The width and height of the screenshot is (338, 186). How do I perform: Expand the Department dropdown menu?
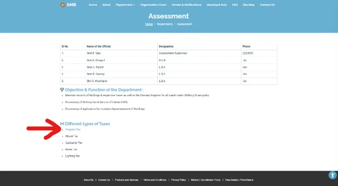[125, 5]
